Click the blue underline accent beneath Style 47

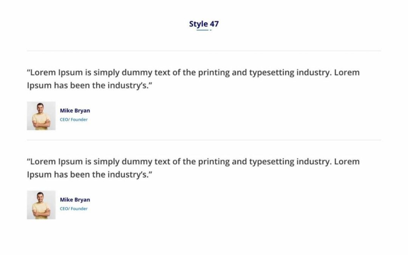point(204,30)
